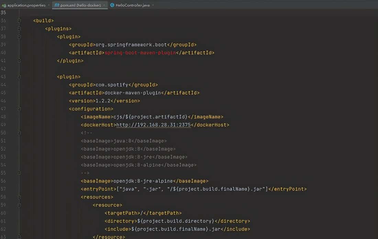Image resolution: width=378 pixels, height=239 pixels.
Task: Open the dockerHost URL http://192.168.28.31:2375
Action: click(154, 124)
